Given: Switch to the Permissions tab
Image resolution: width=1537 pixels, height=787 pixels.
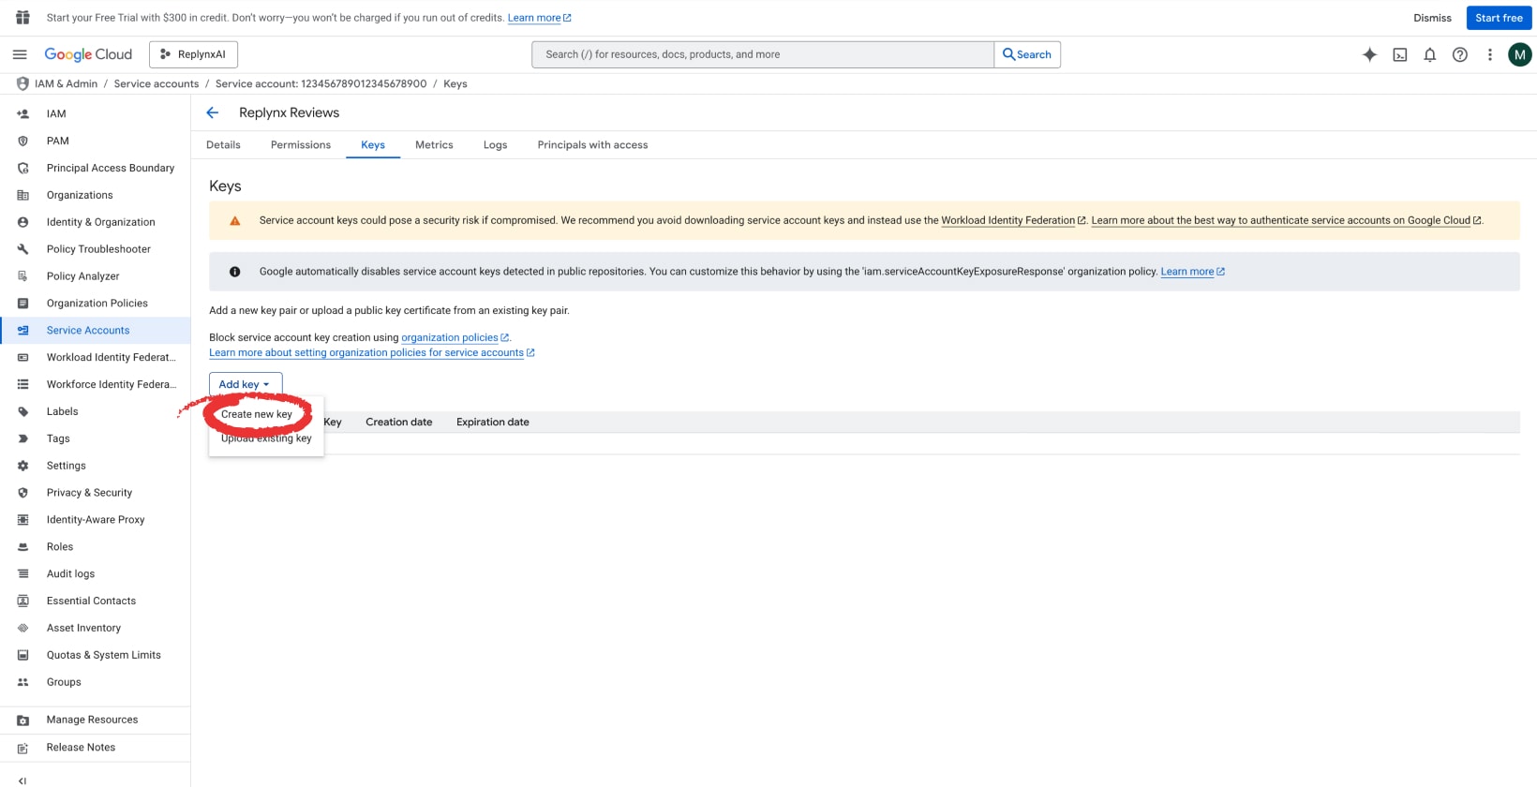Looking at the screenshot, I should (x=301, y=145).
